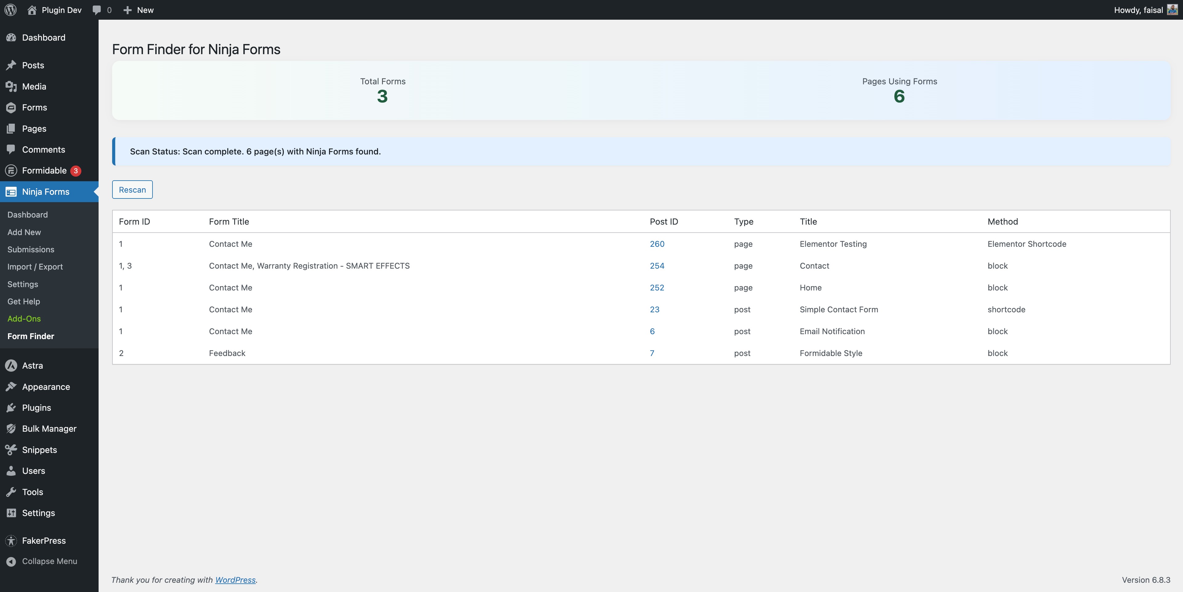This screenshot has height=592, width=1183.
Task: Open post ID 254 link
Action: point(657,266)
